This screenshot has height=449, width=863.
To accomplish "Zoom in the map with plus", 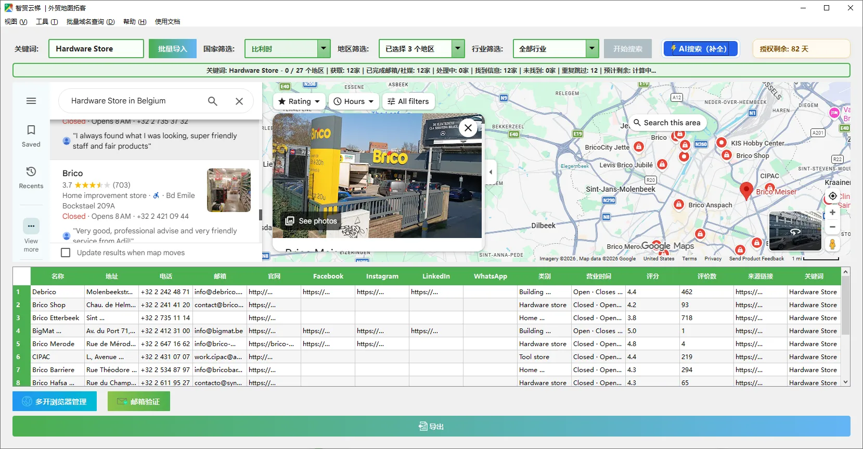I will tap(832, 213).
